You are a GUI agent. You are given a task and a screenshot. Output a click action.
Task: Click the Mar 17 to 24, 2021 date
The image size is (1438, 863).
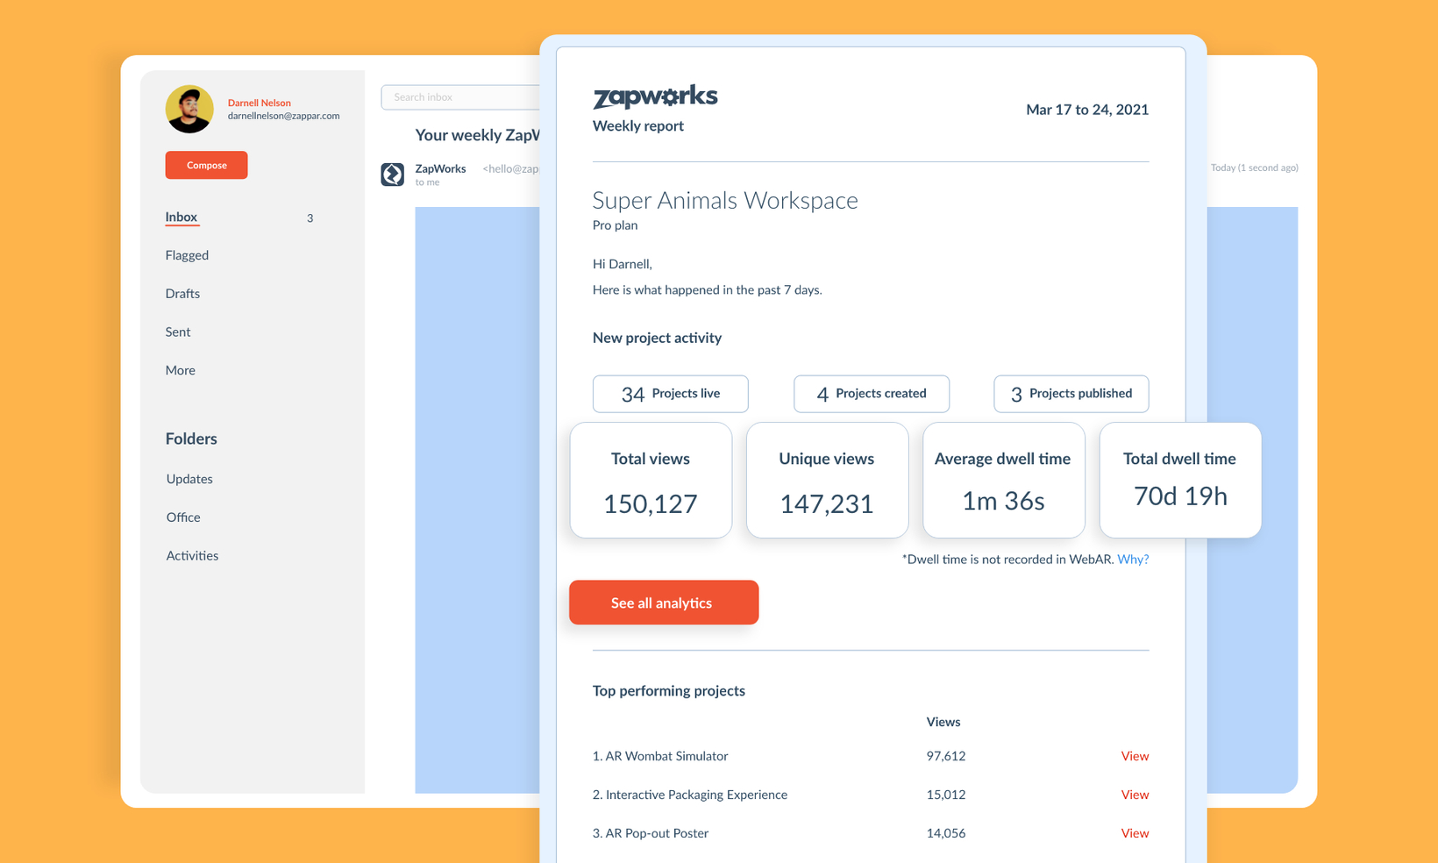coord(1087,110)
